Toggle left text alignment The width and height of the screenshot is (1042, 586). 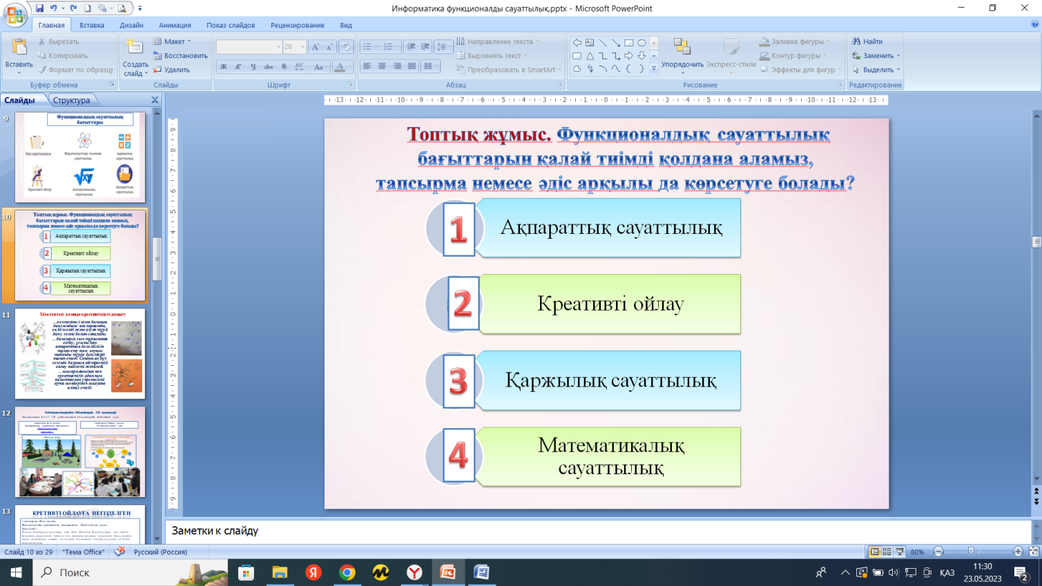pyautogui.click(x=367, y=66)
